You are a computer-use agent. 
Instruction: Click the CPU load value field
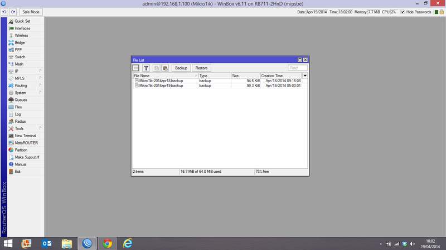pyautogui.click(x=394, y=12)
